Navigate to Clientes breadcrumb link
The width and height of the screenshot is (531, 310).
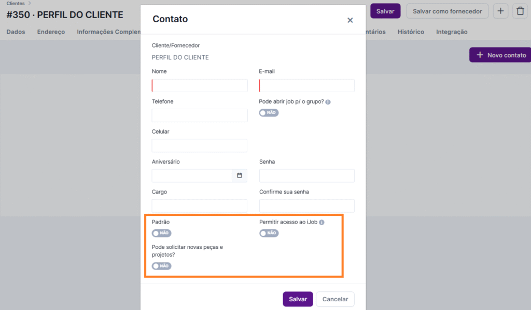pos(16,3)
